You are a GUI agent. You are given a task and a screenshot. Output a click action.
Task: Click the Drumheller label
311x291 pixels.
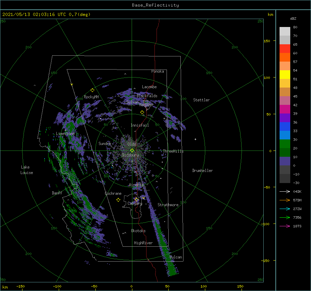pyautogui.click(x=202, y=171)
